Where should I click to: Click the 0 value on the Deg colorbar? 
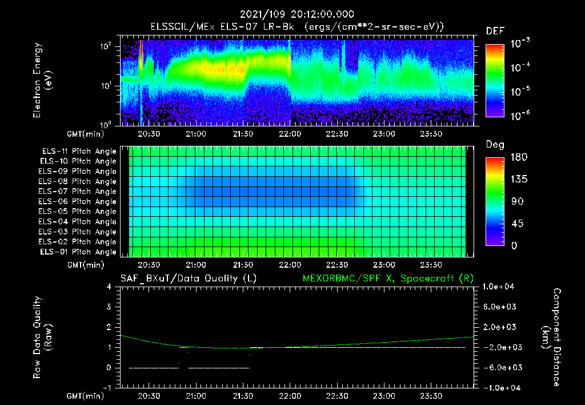[514, 246]
